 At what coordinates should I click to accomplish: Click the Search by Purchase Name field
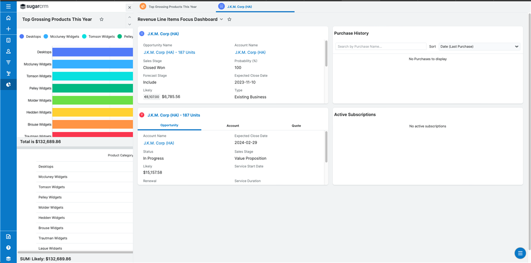(x=380, y=47)
